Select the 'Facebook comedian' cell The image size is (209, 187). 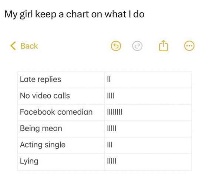(61, 112)
